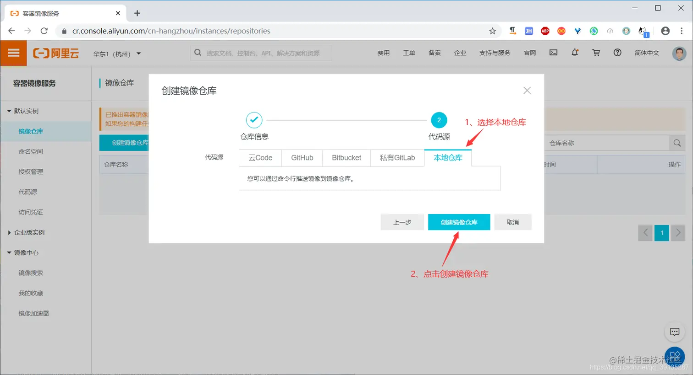
Task: Collapse the 默认实例 tree section
Action: click(9, 111)
